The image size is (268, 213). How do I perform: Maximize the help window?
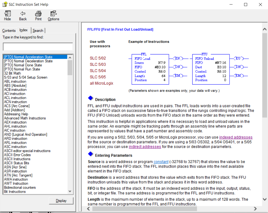tap(246, 5)
